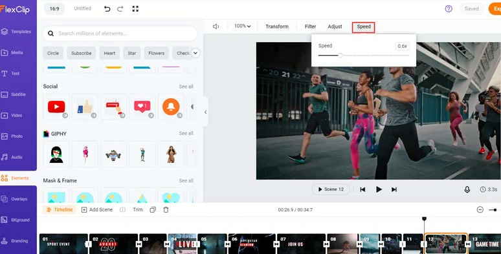Adjust the Speed slider handle

pyautogui.click(x=340, y=56)
